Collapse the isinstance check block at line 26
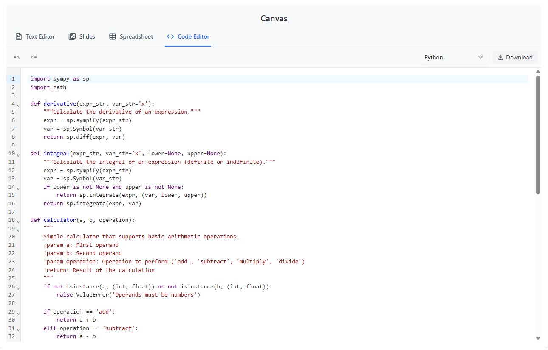The width and height of the screenshot is (548, 350). [x=17, y=288]
